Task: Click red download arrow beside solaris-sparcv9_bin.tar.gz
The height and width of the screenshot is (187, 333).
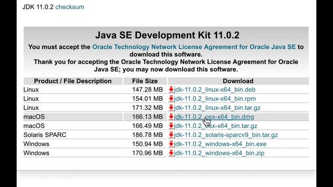Action: [x=171, y=135]
